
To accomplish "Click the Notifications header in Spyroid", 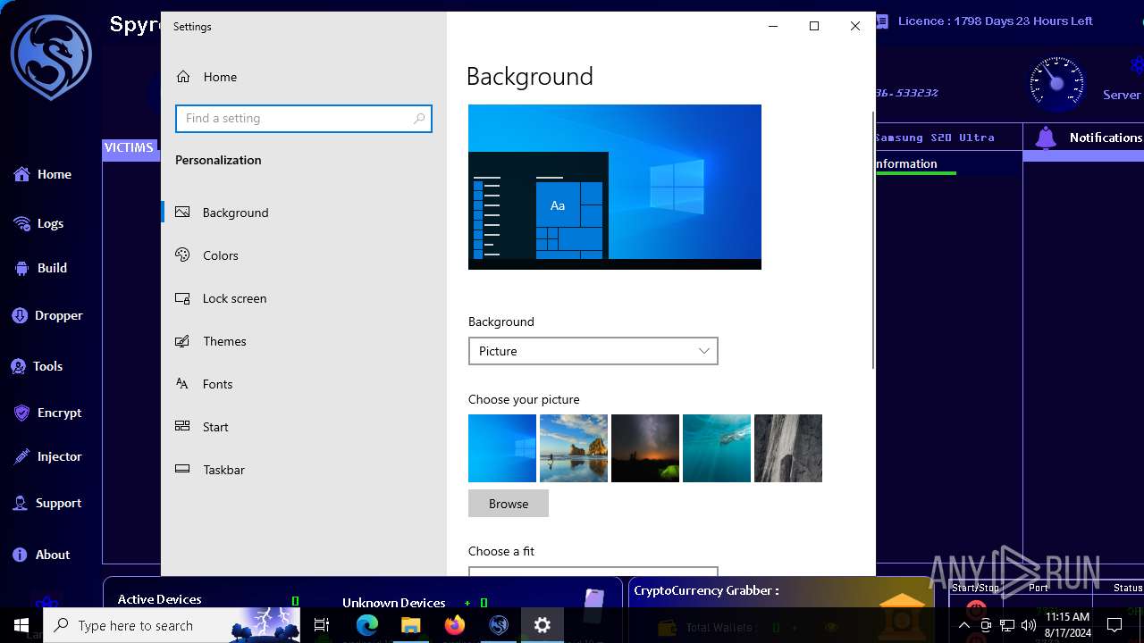I will (x=1106, y=138).
